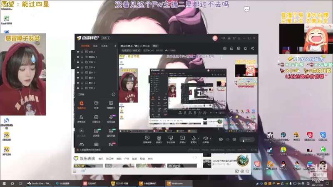Screen dimensions: 333x187
Task: Select the 户外 category tab in browser window
Action: pos(127,159)
